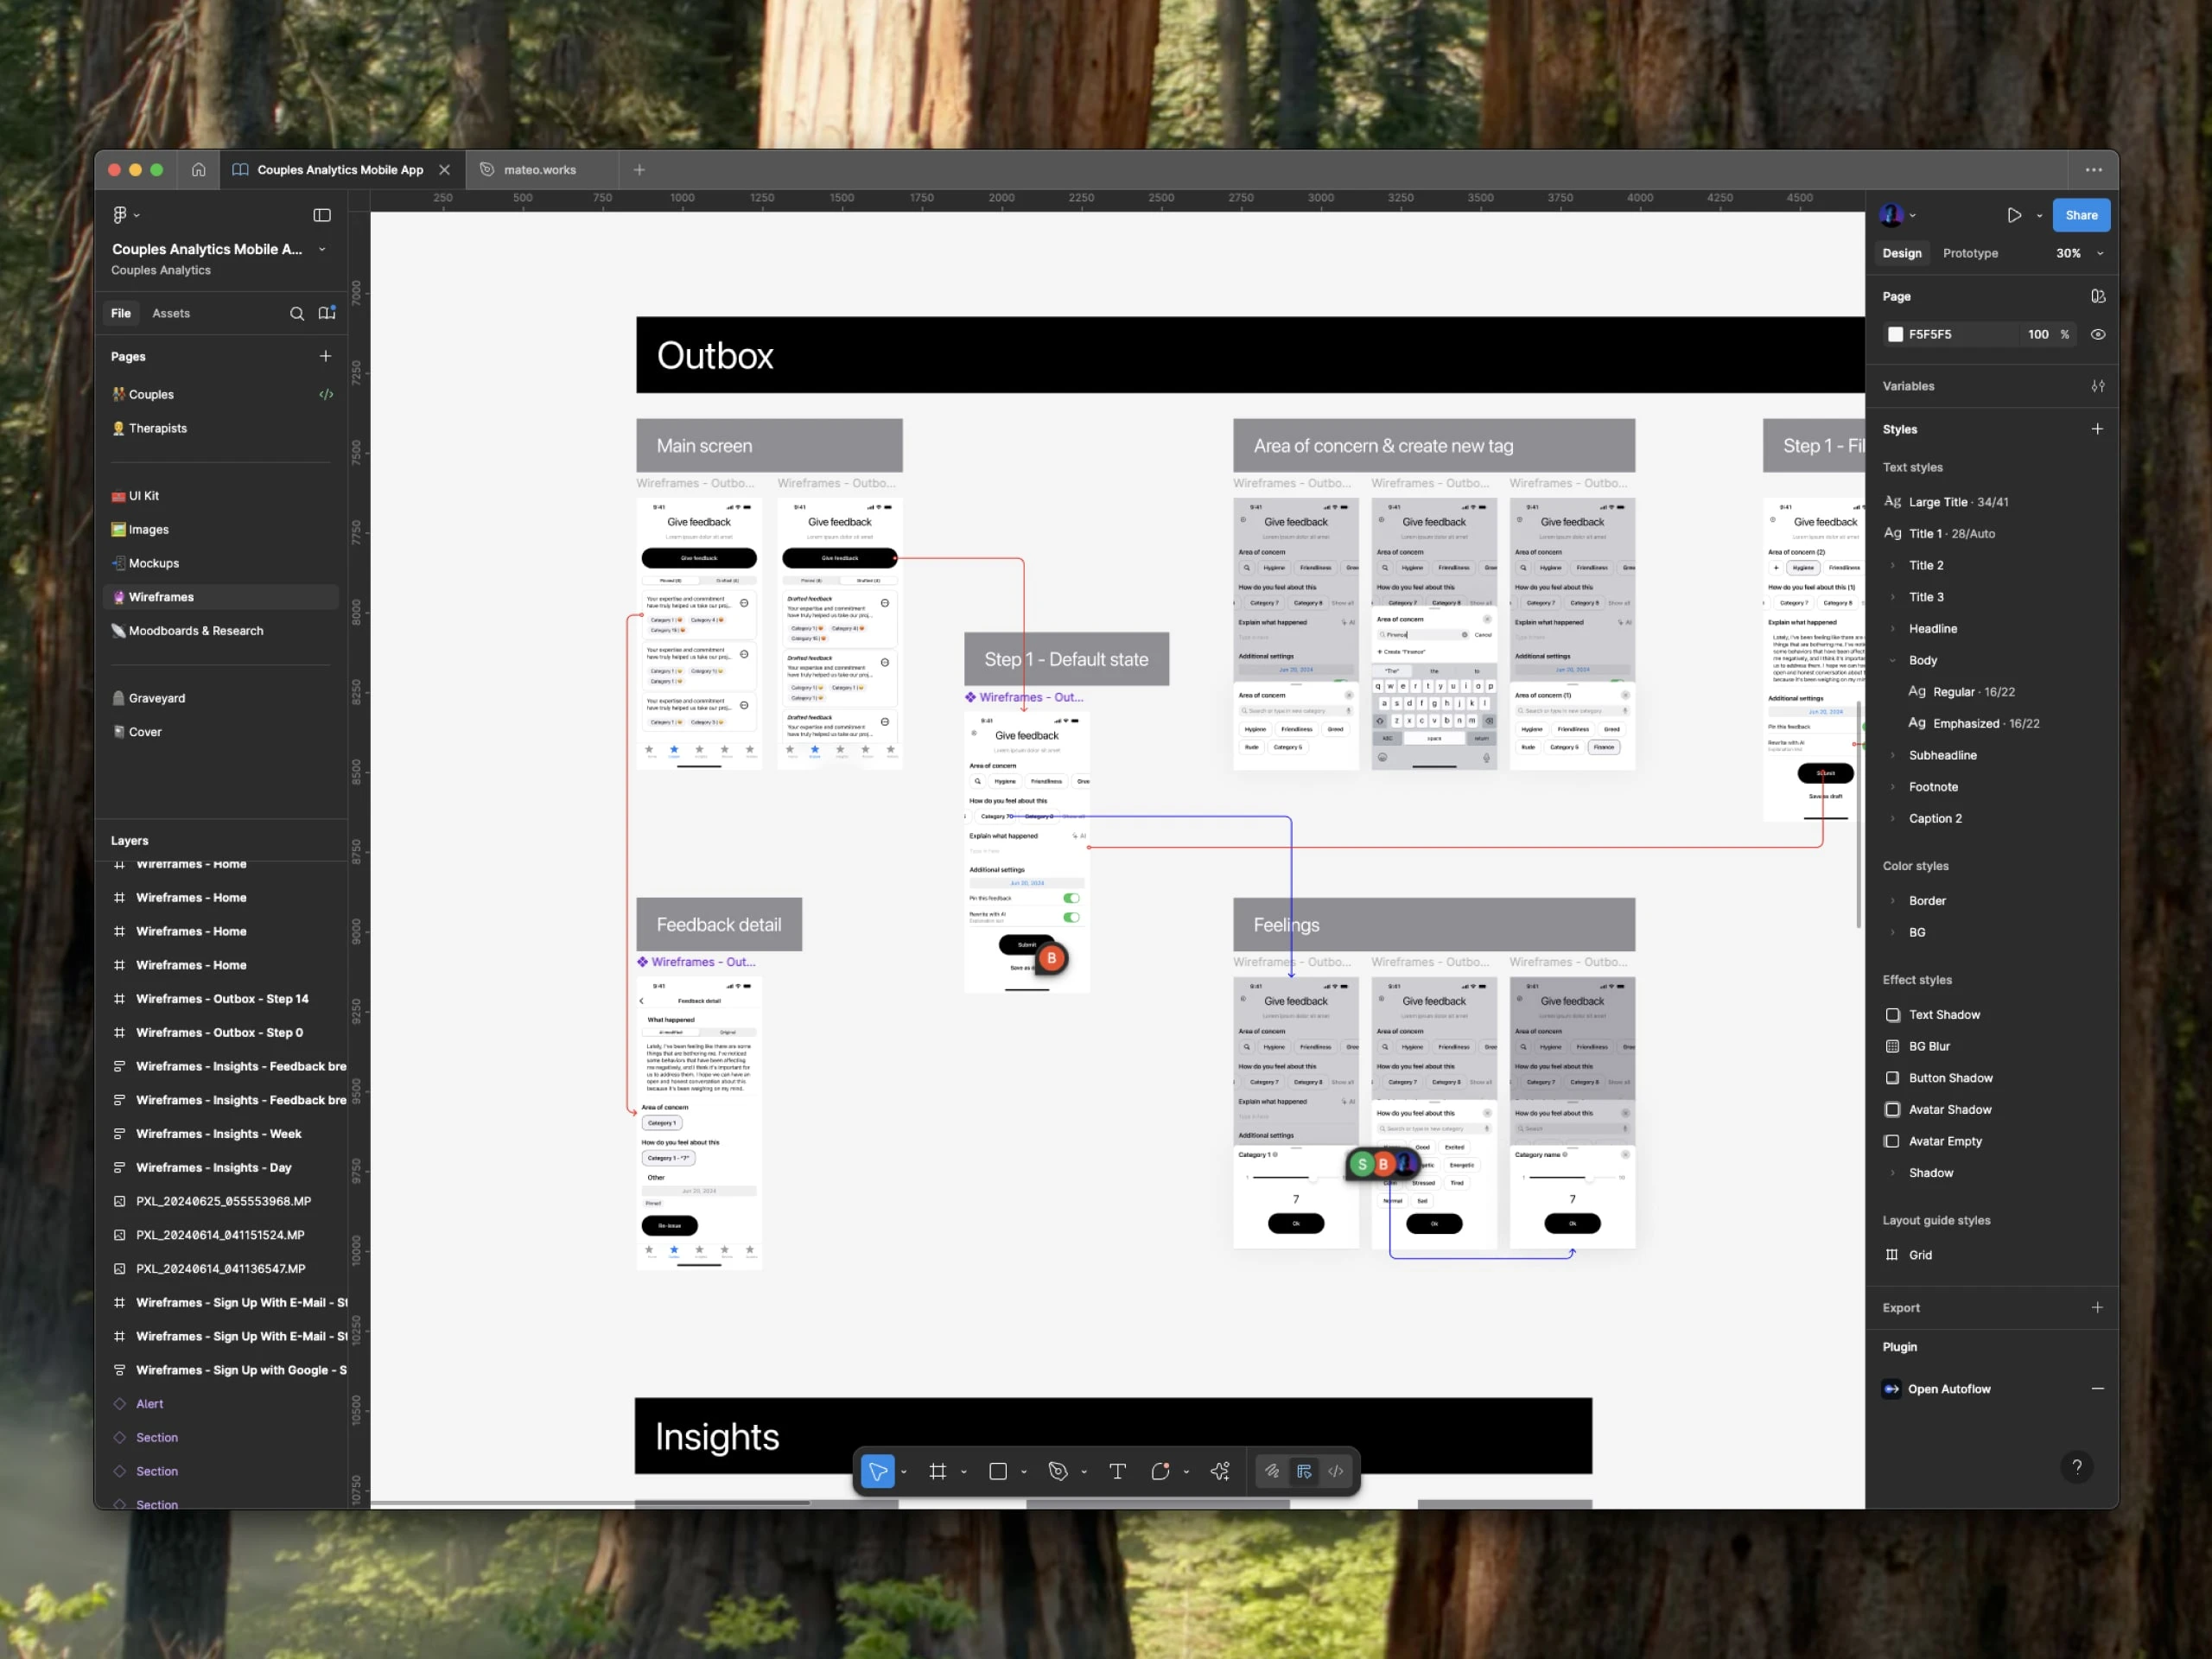The image size is (2212, 1659).
Task: Switch to the Prototype tab
Action: click(x=1970, y=253)
